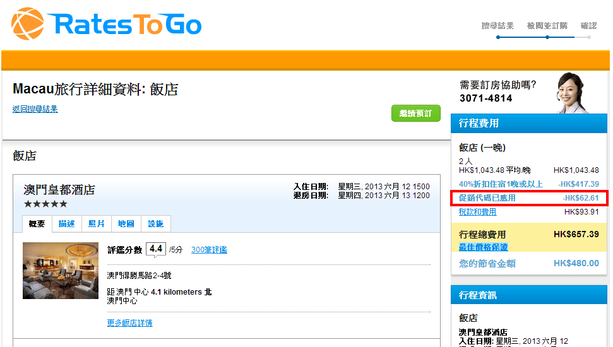Click the RatesToGo globe logo icon
This screenshot has height=347, width=613.
(28, 24)
